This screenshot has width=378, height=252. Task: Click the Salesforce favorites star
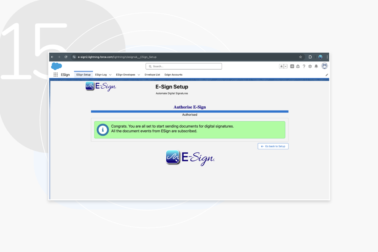coord(281,66)
